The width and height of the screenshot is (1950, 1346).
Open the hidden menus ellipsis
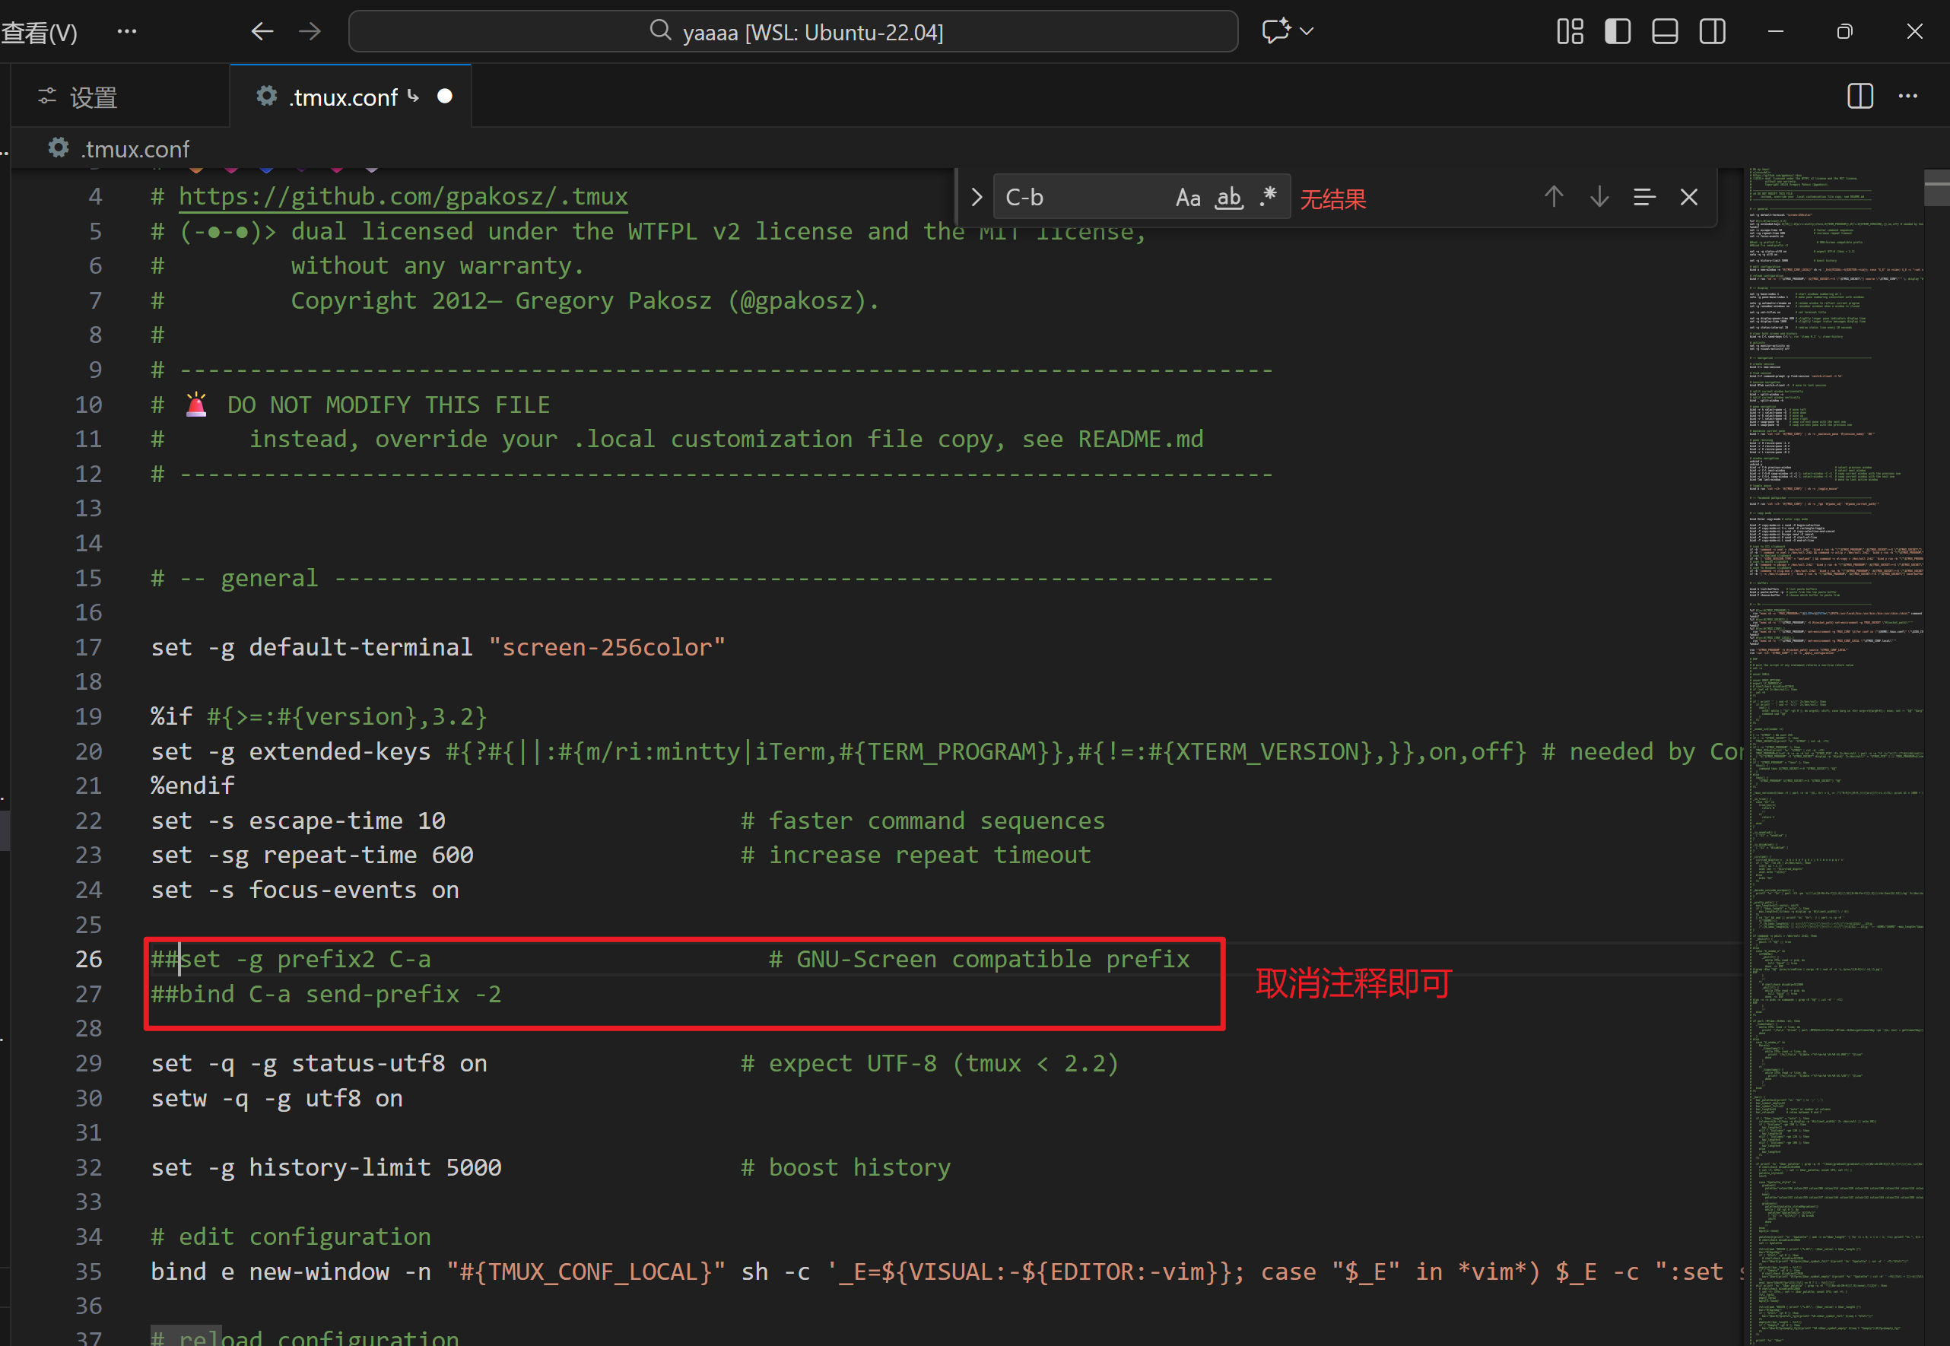[x=126, y=32]
